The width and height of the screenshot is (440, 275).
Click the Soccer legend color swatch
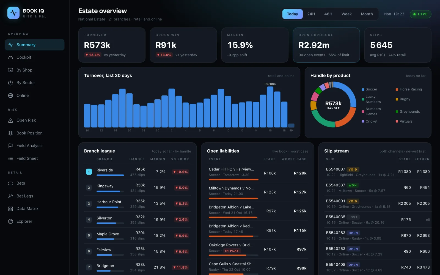[363, 90]
